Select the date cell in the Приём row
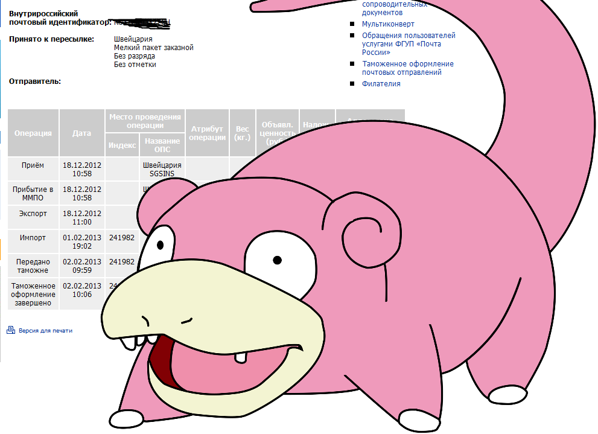Viewport: 598px width, 434px height. [82, 170]
